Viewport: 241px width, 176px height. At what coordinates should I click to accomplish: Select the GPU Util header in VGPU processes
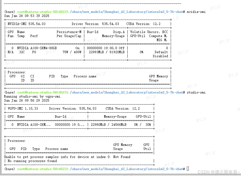(x=147, y=147)
